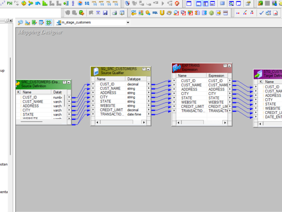
Task: Click STG_CUSTOMERS horizontal scroll left arrow
Action: (260, 124)
